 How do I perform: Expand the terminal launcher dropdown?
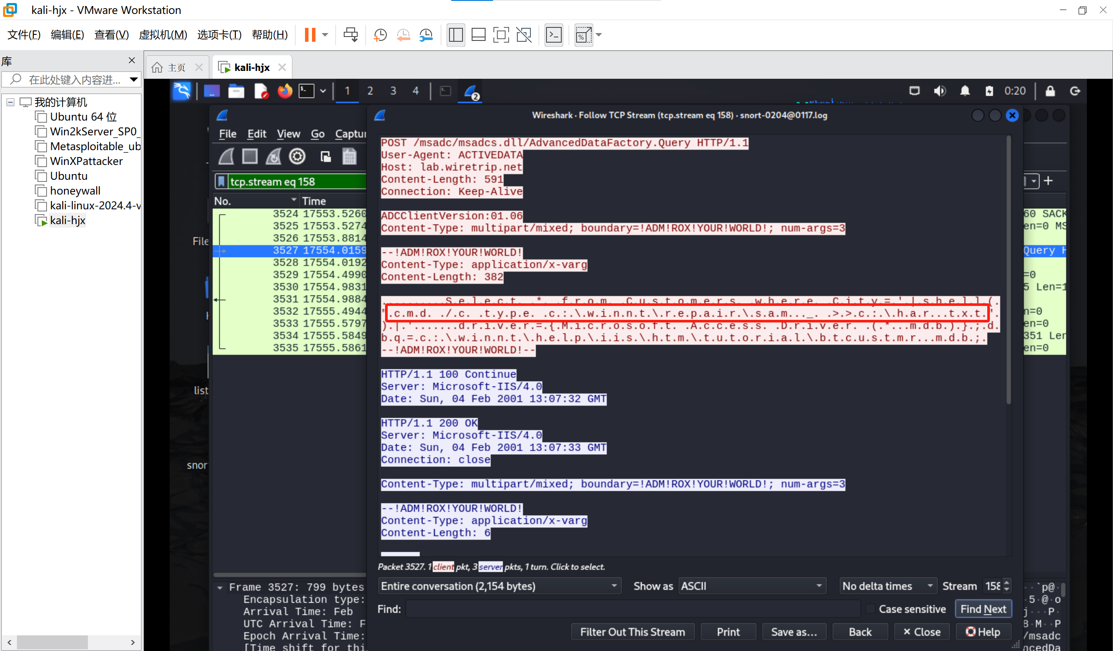pos(323,91)
